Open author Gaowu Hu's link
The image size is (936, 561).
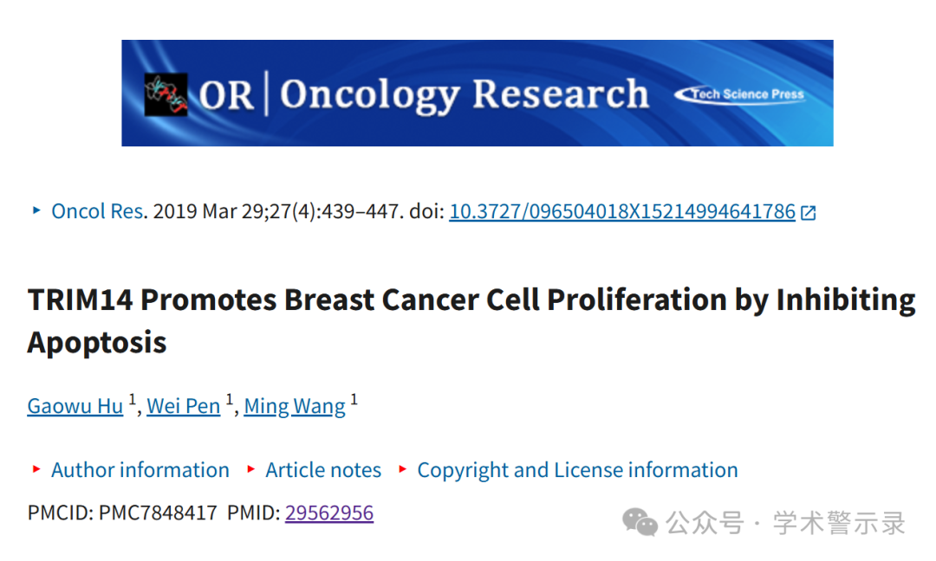tap(75, 406)
